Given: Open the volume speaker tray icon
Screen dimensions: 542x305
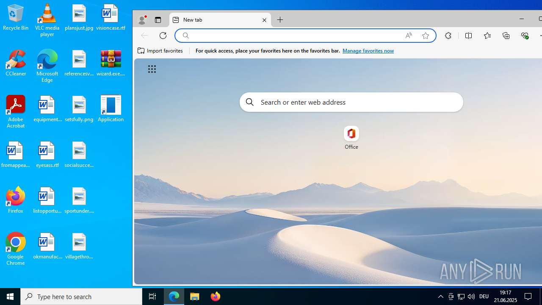Looking at the screenshot, I should [471, 297].
